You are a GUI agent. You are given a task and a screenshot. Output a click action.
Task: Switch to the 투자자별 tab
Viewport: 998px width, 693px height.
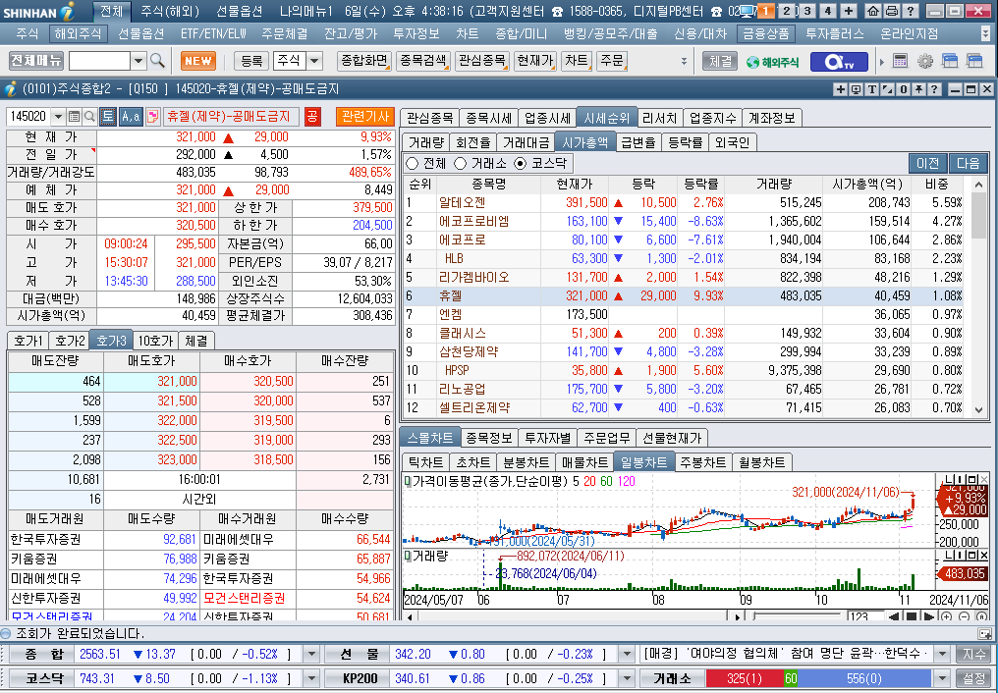click(547, 438)
